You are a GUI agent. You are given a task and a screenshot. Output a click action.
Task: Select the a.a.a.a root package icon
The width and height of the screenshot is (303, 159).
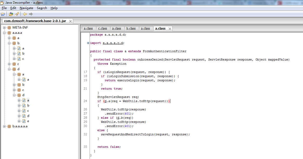coord(9,33)
